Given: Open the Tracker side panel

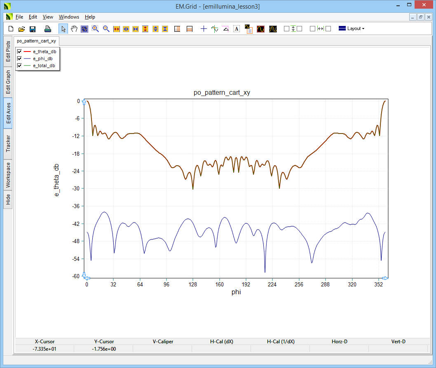Looking at the screenshot, I should coord(8,143).
